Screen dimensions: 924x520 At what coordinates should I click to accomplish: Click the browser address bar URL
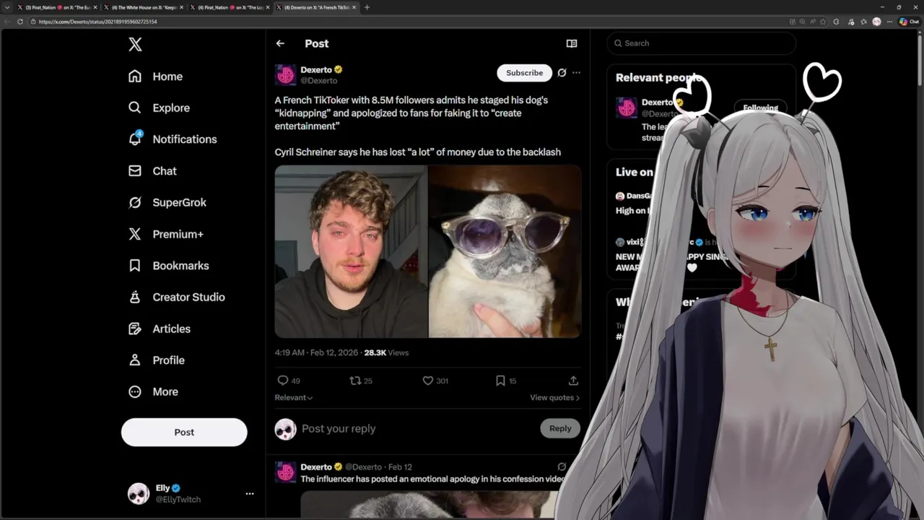97,22
